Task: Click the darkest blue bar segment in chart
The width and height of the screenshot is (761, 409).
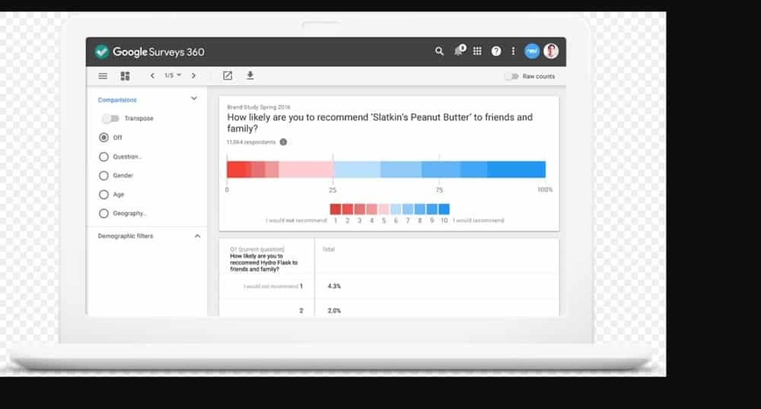Action: tap(517, 170)
